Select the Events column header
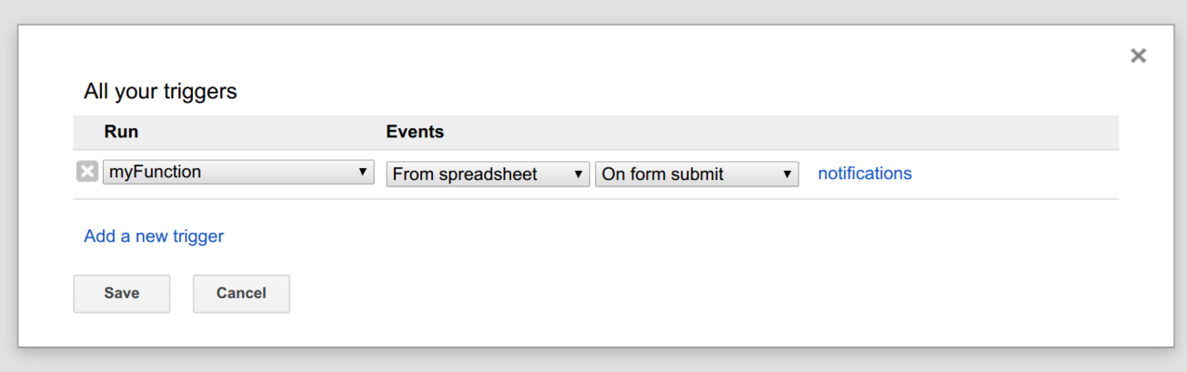 (415, 132)
